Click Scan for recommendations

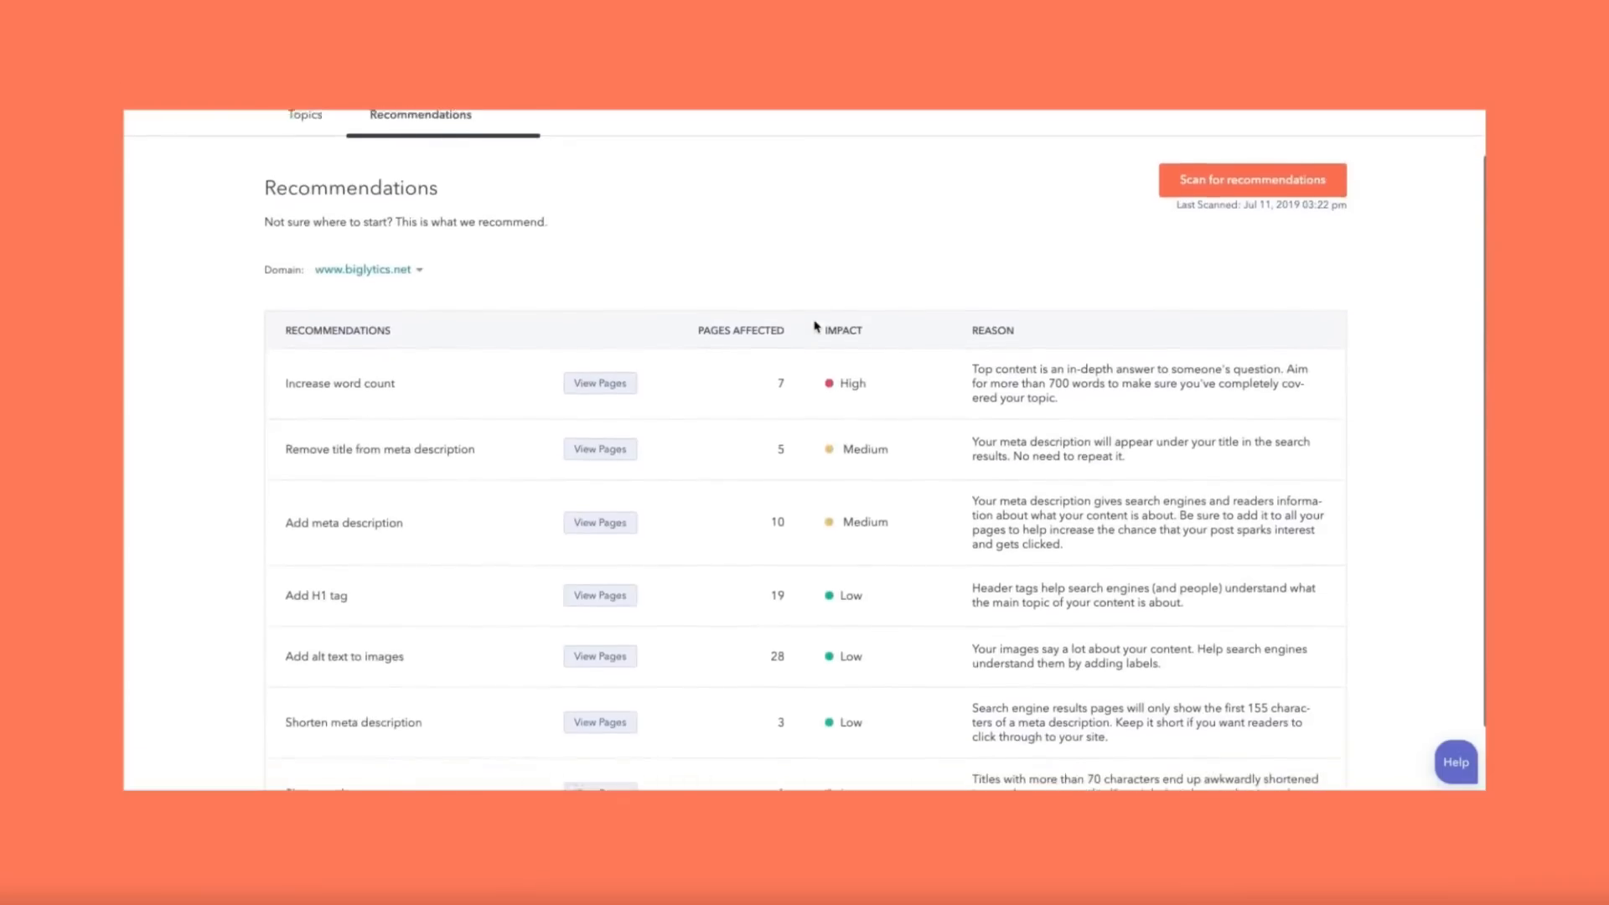coord(1251,179)
